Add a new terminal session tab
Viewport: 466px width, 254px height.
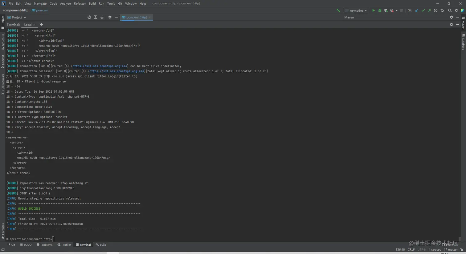coord(41,25)
